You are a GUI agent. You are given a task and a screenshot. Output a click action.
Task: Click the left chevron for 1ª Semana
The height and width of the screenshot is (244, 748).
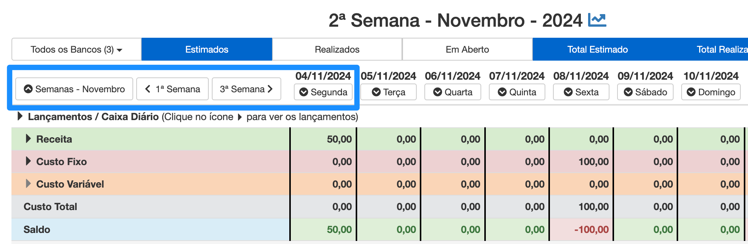(148, 89)
